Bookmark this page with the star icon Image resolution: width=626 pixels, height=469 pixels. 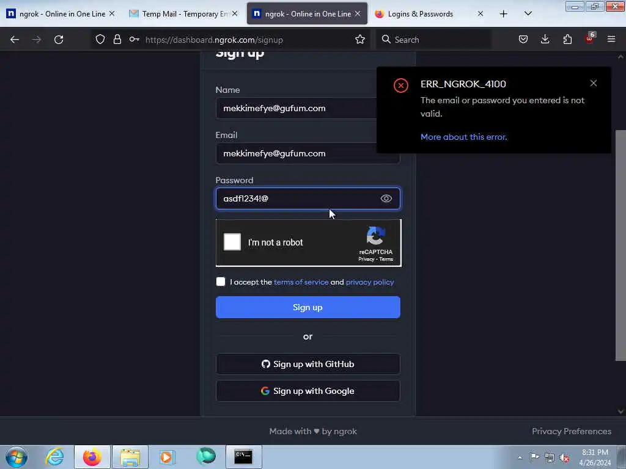[359, 39]
